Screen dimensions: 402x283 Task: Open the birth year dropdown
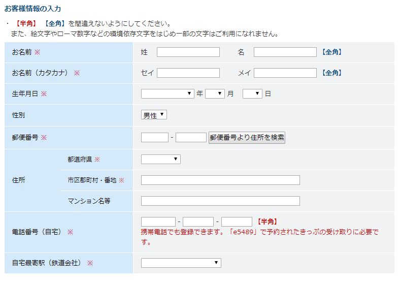(167, 93)
